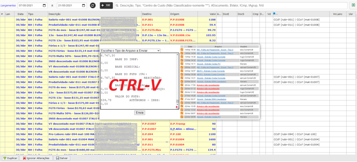Click the origin cell P.P.100
The width and height of the screenshot is (357, 162).
183,134
